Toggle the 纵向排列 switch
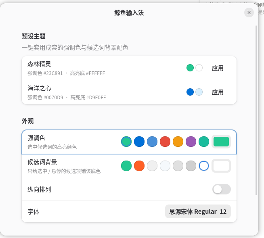The width and height of the screenshot is (264, 238). pos(221,189)
